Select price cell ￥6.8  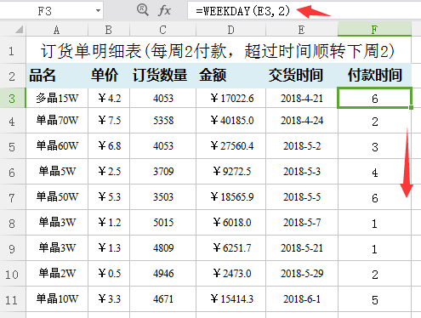109,145
